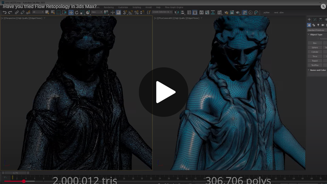Screen dimensions: 327x184
Task: Click the Use Pivot Point Center icon
Action: coord(106,13)
